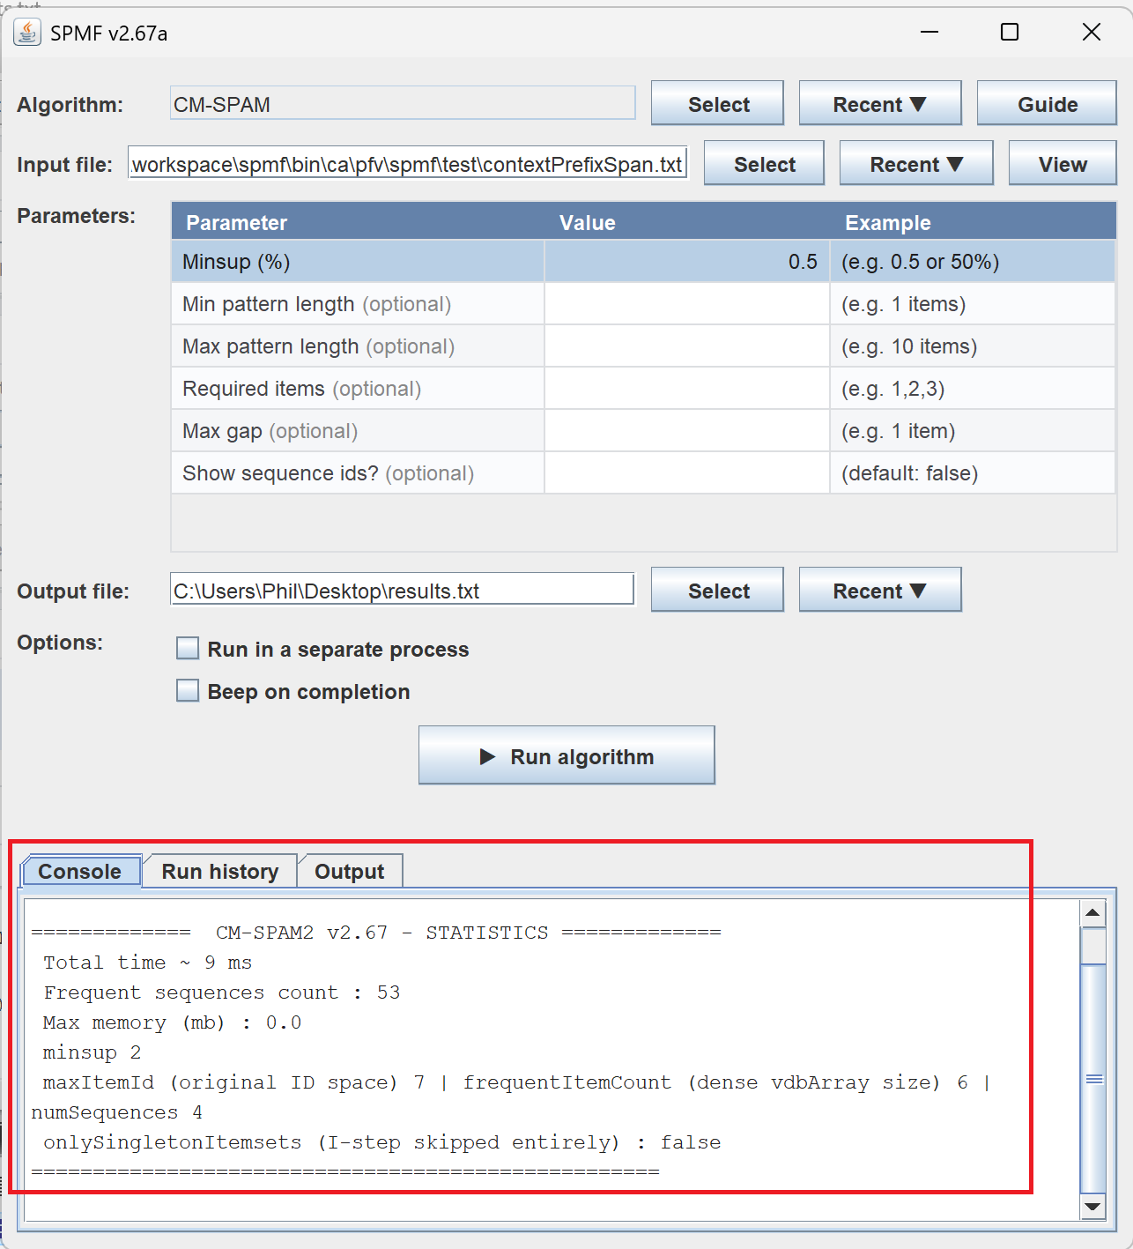The width and height of the screenshot is (1133, 1249).
Task: Click console scrollbar down arrow
Action: [1093, 1207]
